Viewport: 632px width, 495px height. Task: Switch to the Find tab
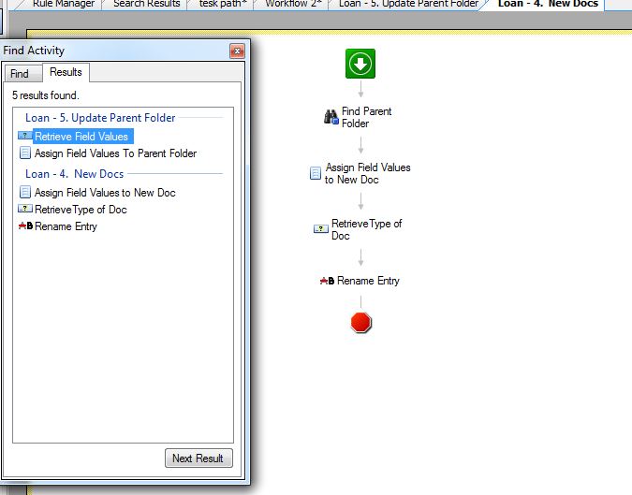[20, 74]
